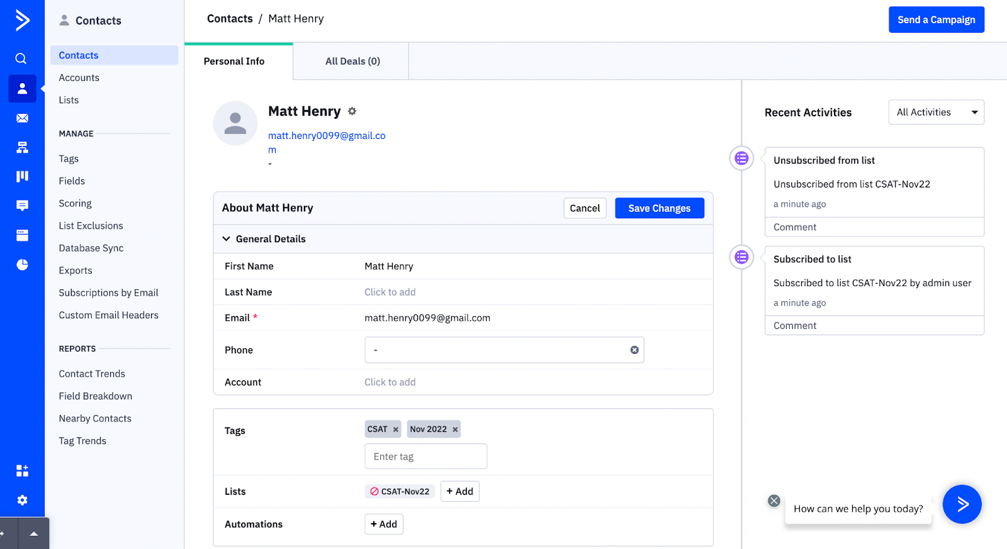Open the All Activities dropdown
Image resolution: width=1007 pixels, height=549 pixels.
936,113
